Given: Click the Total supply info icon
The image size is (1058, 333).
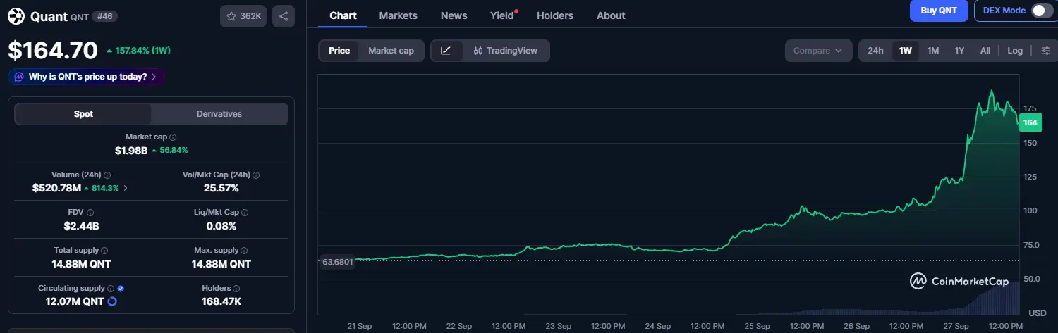Looking at the screenshot, I should click(x=104, y=250).
